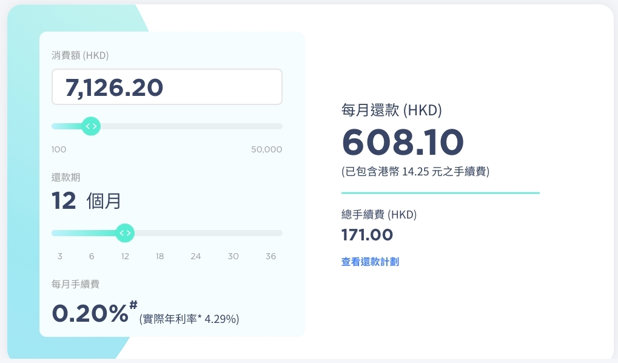Select the 36 month tick label
Viewport: 618px width, 363px height.
pos(270,256)
